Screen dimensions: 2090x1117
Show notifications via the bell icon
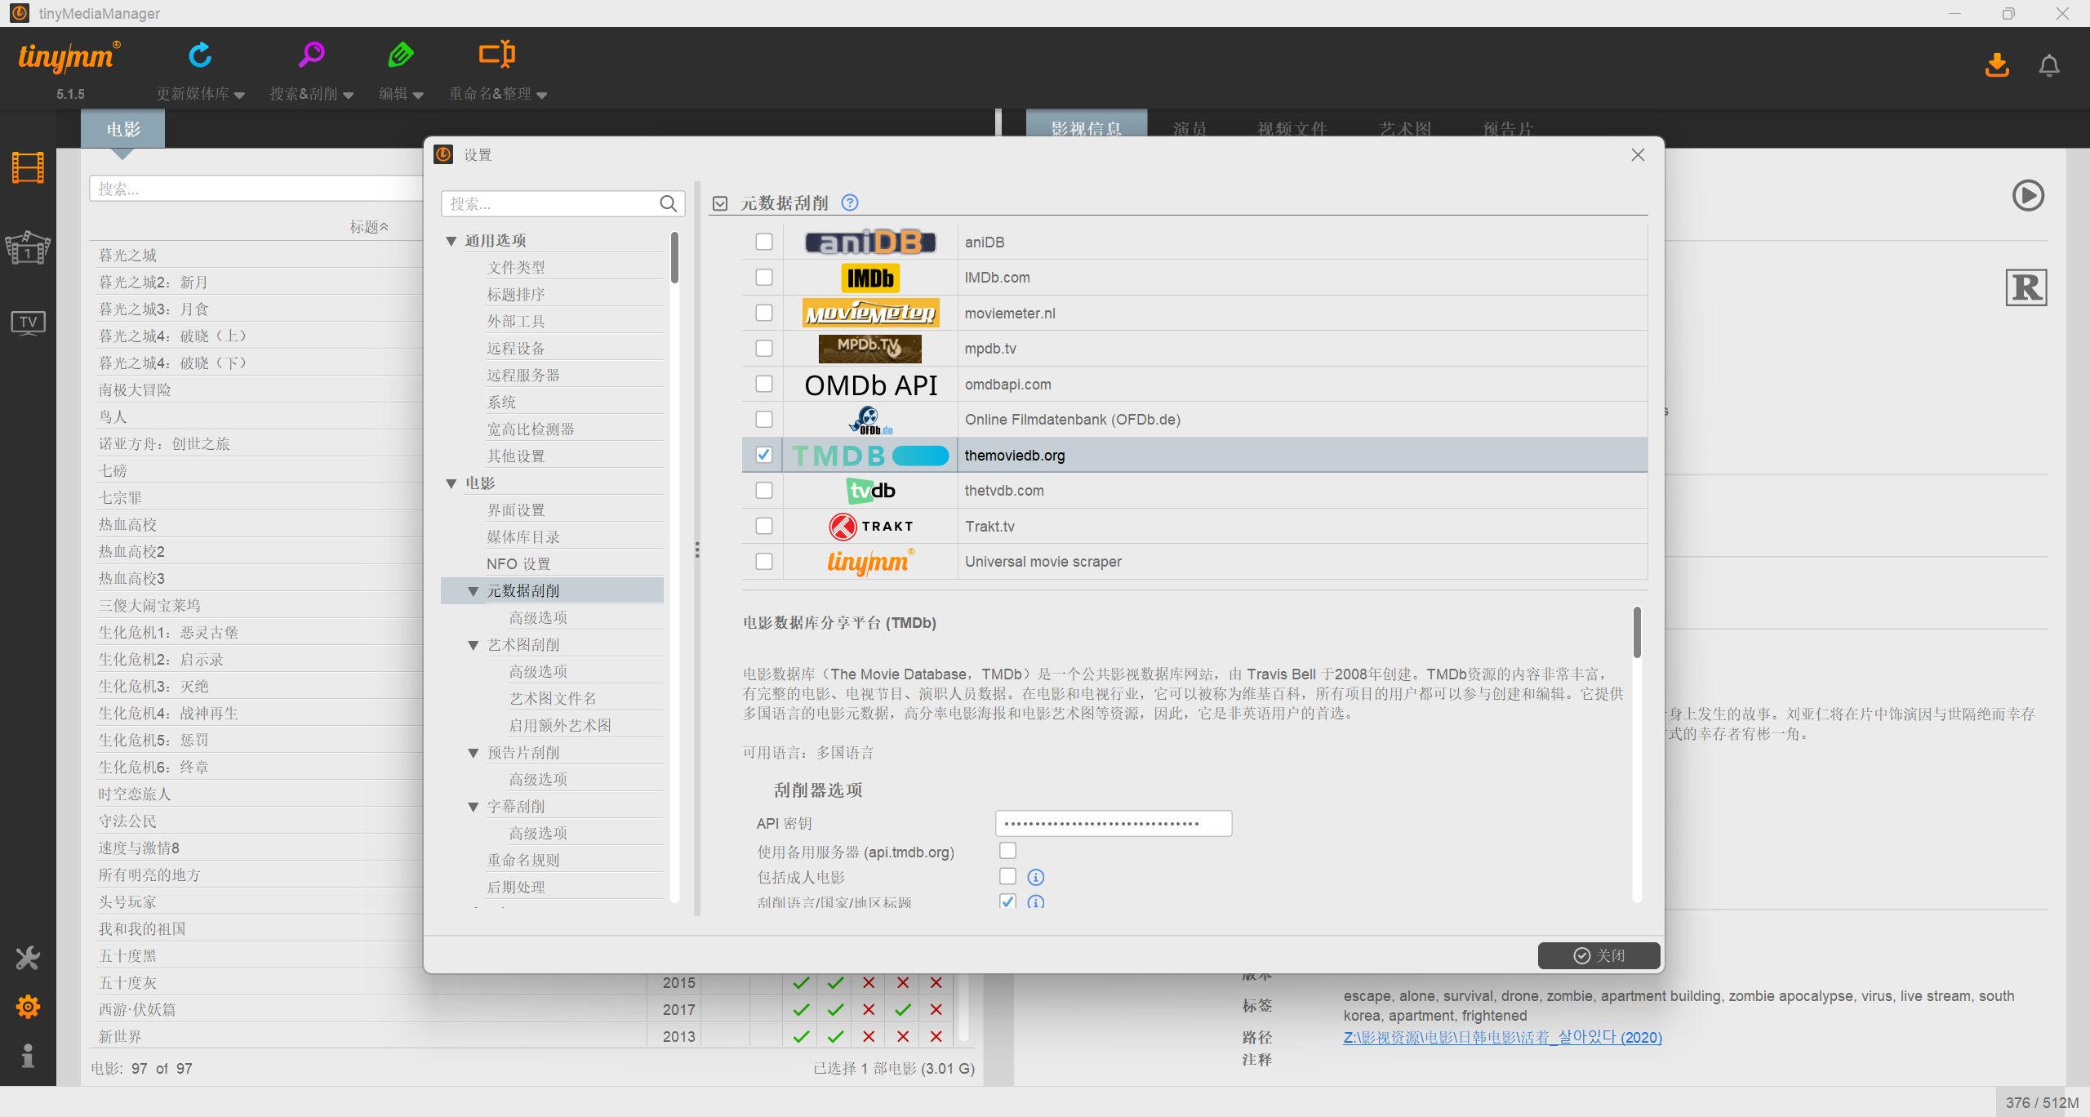coord(2049,65)
